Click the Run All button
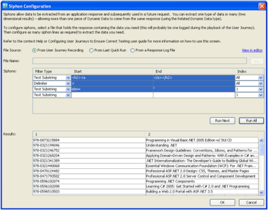 [251, 121]
